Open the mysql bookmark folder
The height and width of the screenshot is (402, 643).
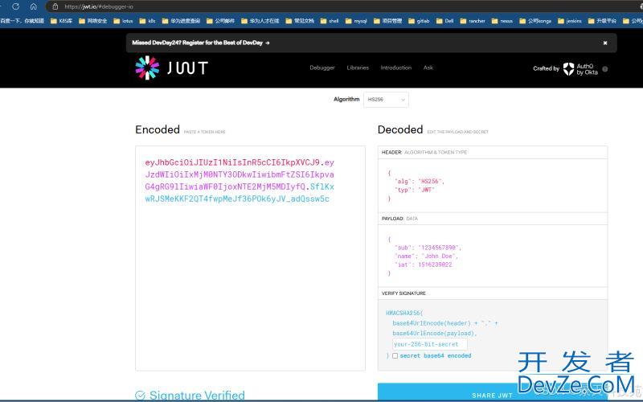pos(356,21)
